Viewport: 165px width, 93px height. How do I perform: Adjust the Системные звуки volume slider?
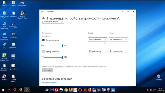pyautogui.click(x=53, y=46)
